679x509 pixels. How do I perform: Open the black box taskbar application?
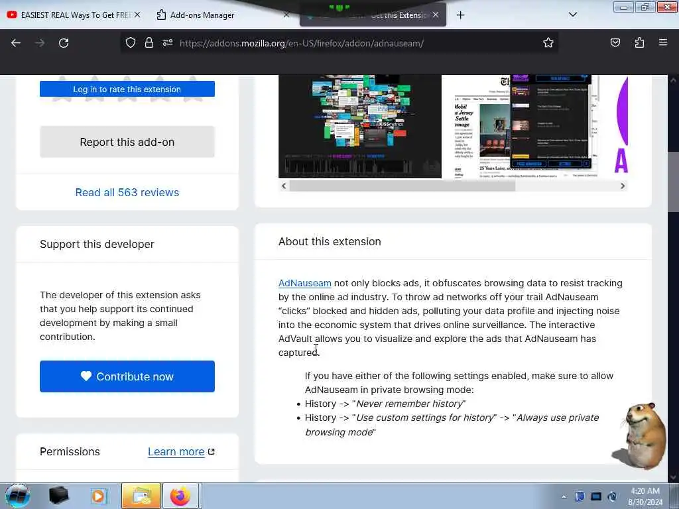pos(58,496)
